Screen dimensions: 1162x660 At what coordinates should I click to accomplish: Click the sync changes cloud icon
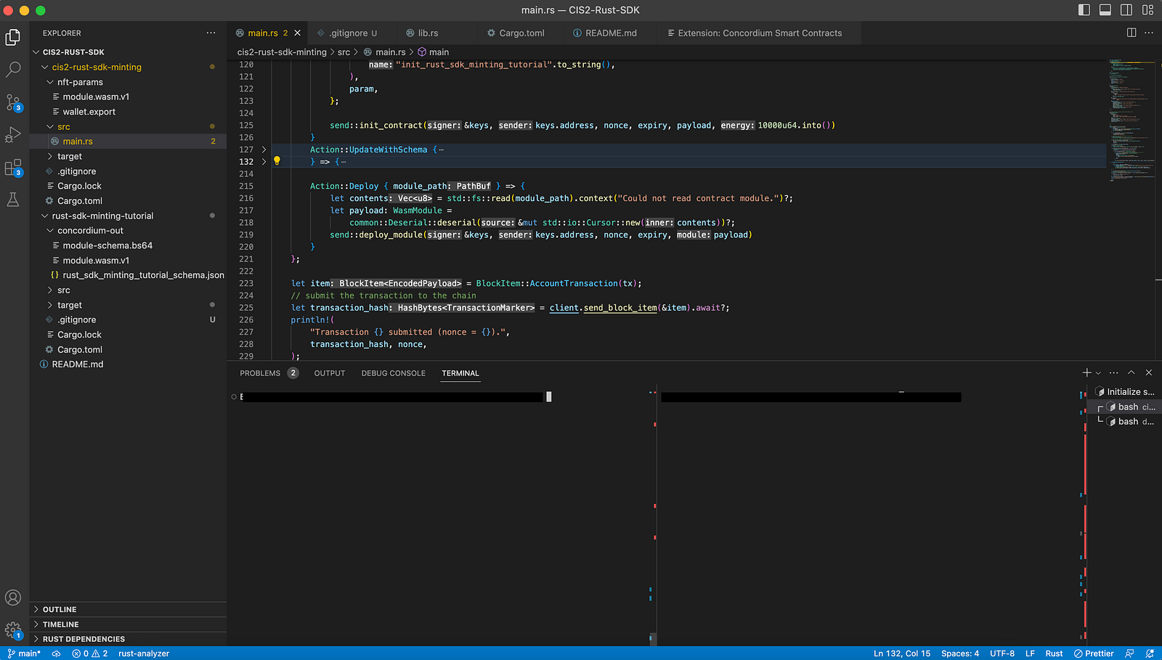pyautogui.click(x=56, y=653)
